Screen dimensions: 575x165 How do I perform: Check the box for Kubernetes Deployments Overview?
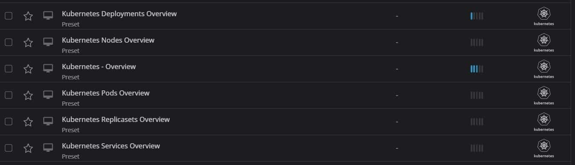pos(9,16)
